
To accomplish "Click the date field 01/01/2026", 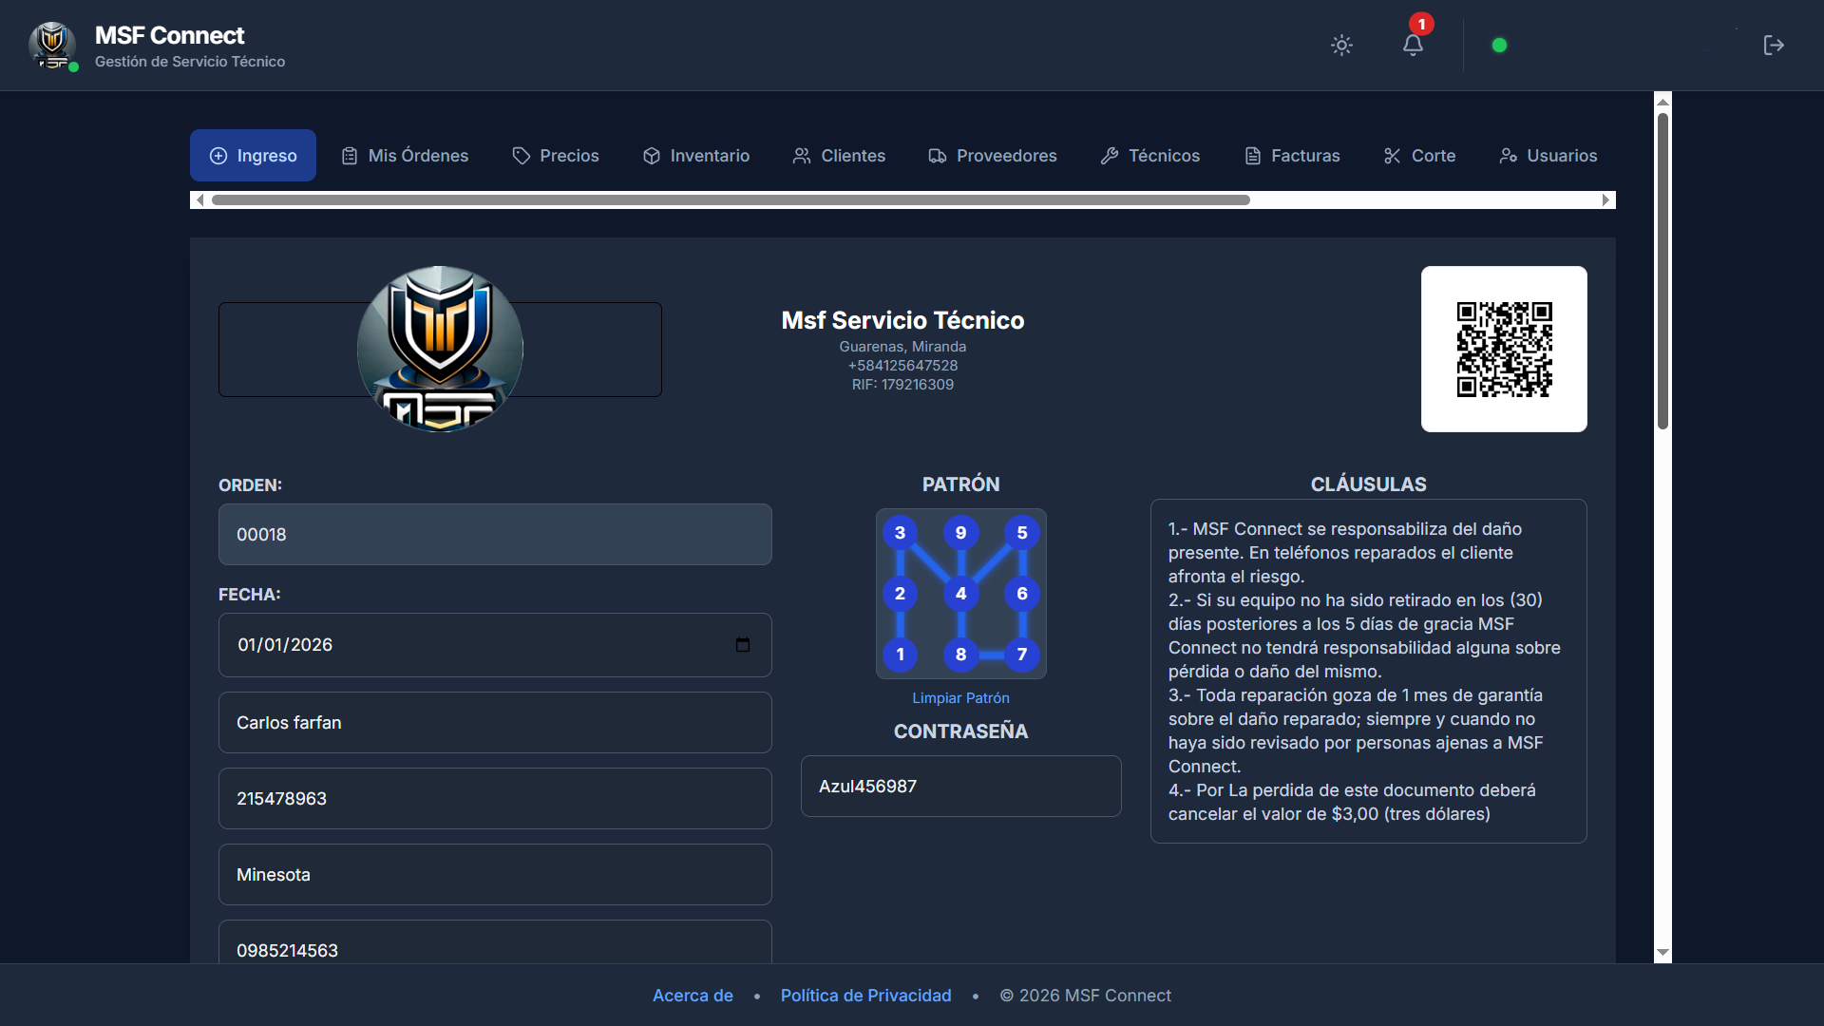I will [495, 645].
